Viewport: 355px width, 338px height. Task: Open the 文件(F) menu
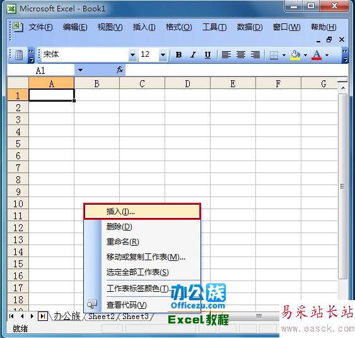[41, 27]
